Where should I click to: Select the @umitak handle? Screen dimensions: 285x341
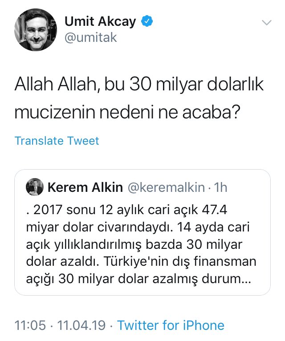coord(91,38)
